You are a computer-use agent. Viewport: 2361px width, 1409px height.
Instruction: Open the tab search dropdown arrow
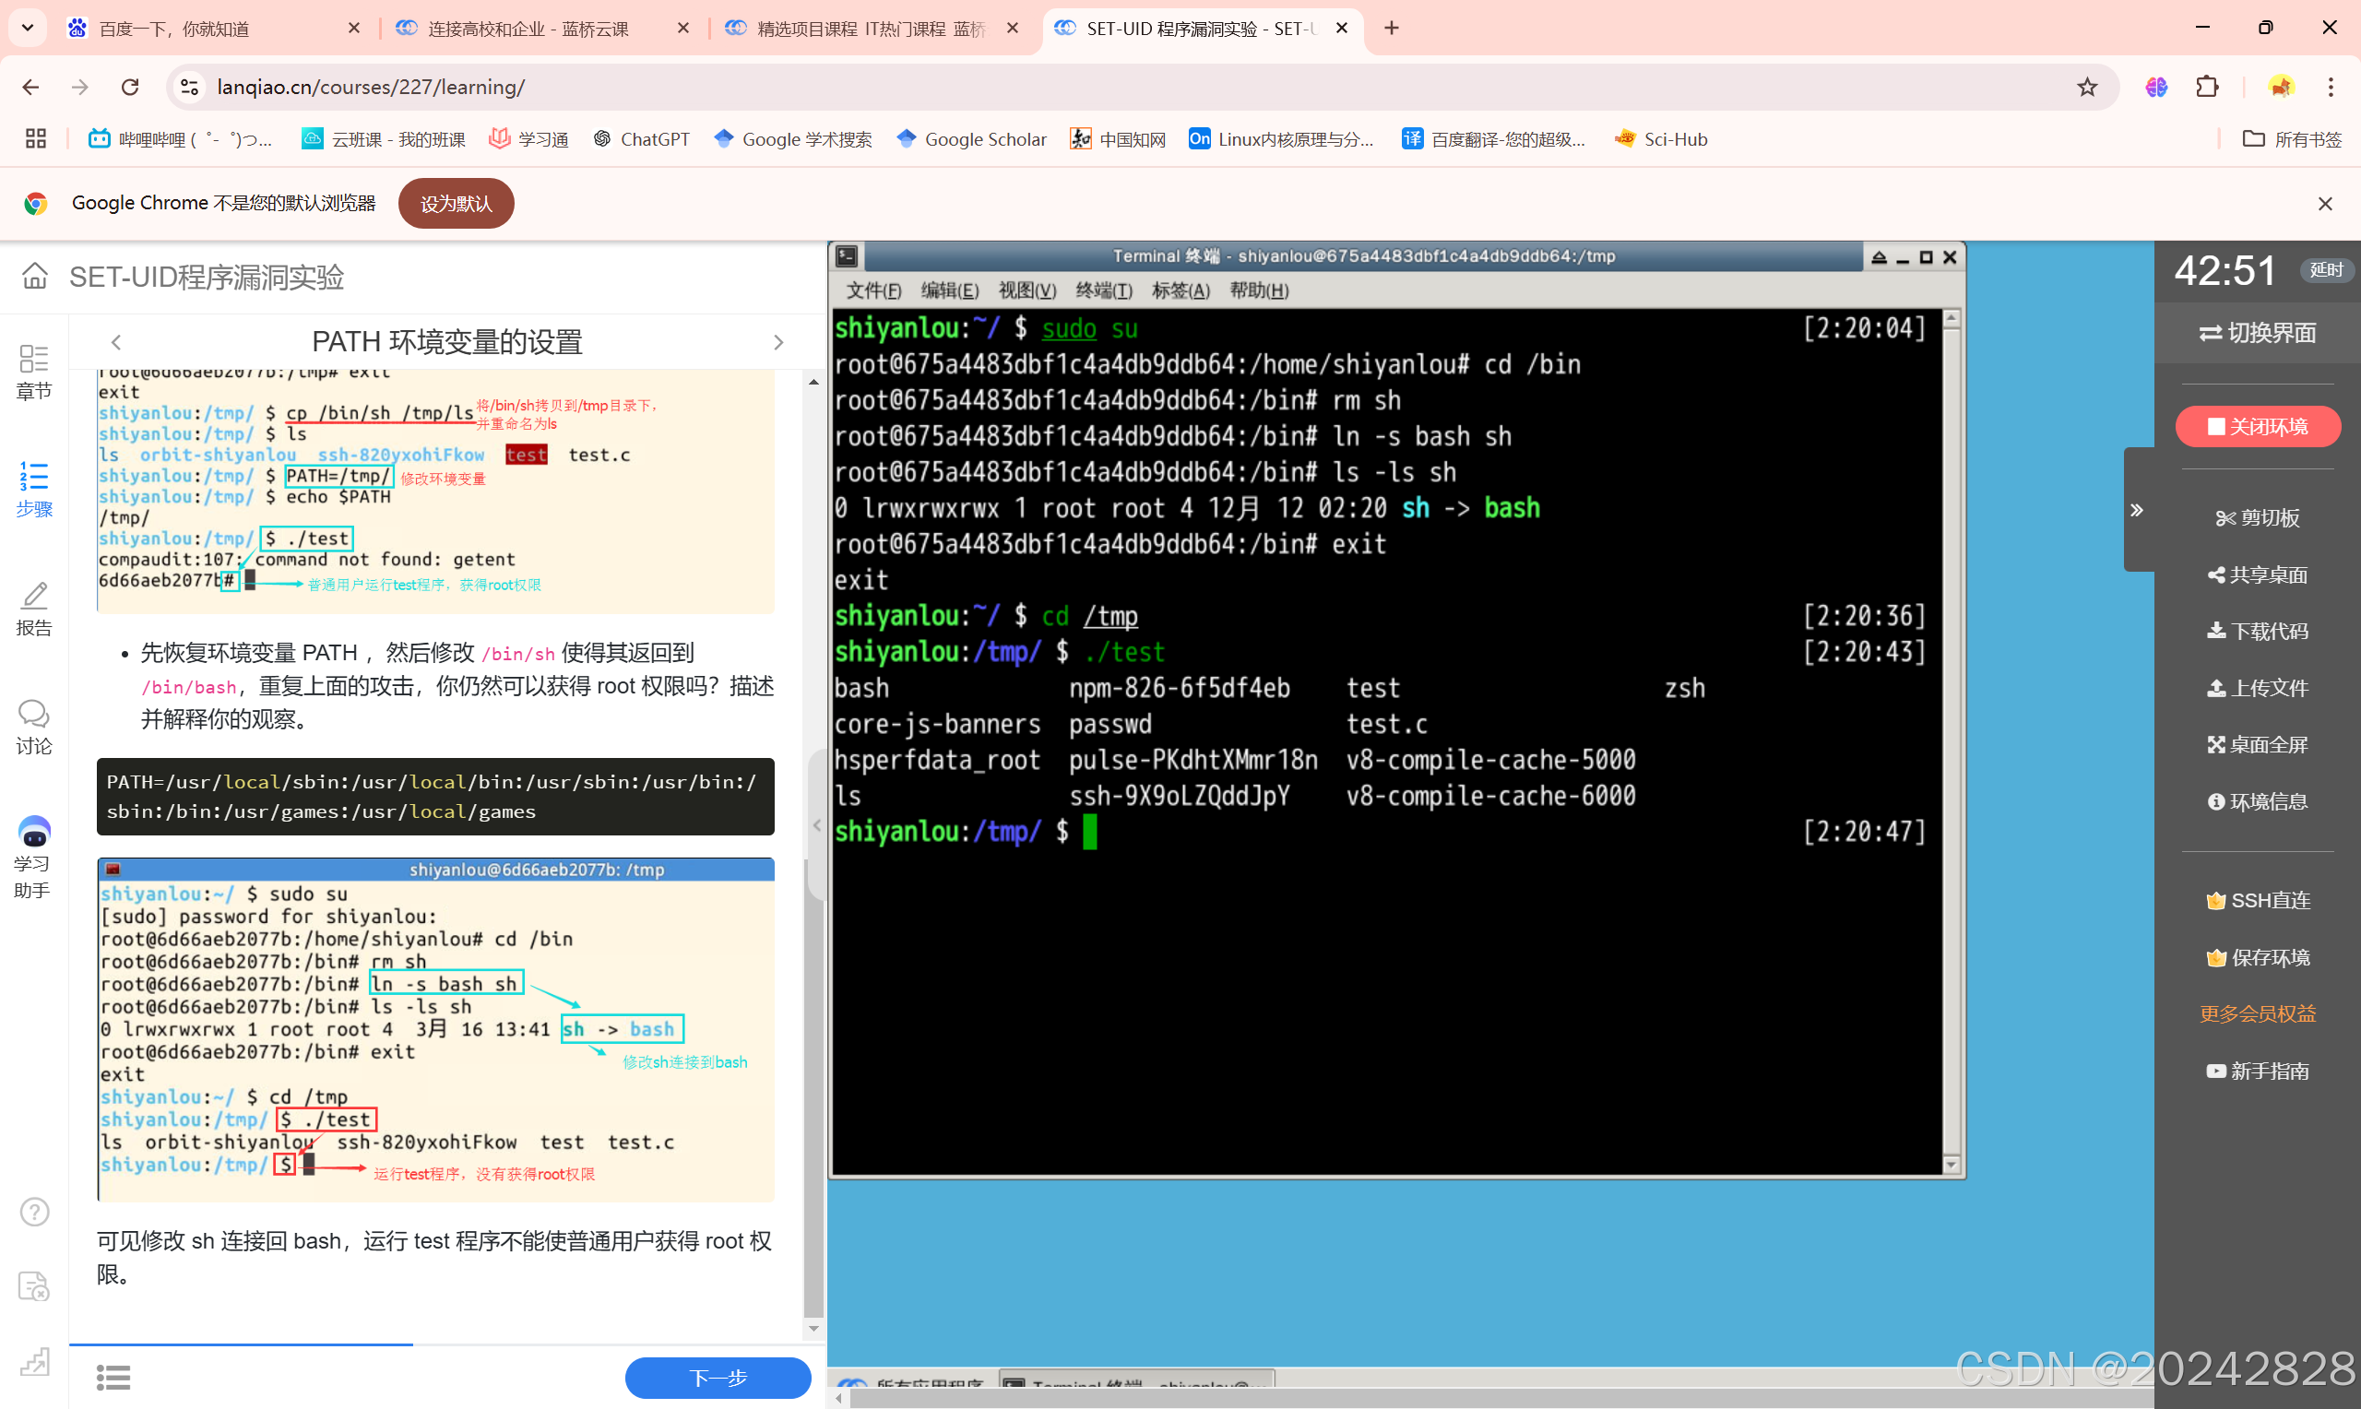click(28, 28)
